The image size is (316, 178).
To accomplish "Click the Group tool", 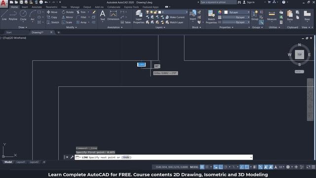I will click(x=255, y=15).
